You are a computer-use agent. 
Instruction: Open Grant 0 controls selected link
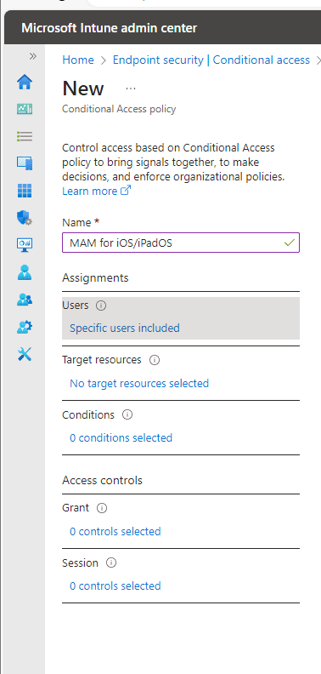tap(115, 531)
